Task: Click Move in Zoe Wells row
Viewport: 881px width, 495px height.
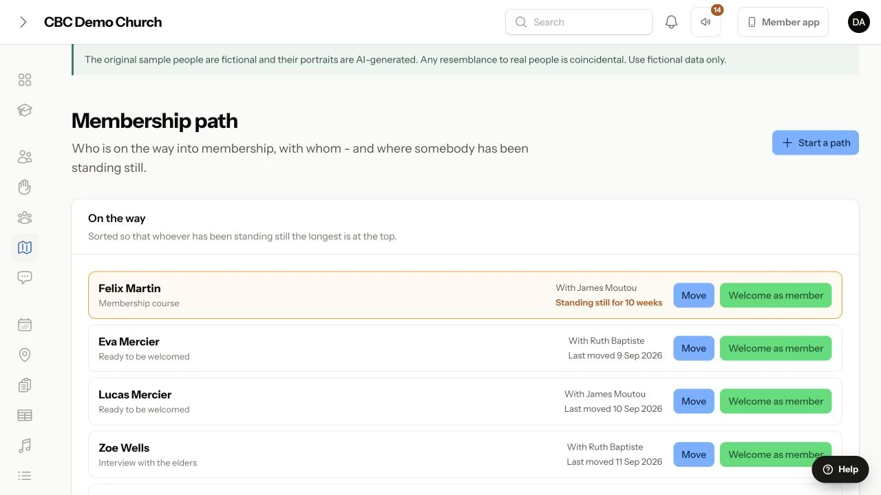Action: [x=694, y=454]
